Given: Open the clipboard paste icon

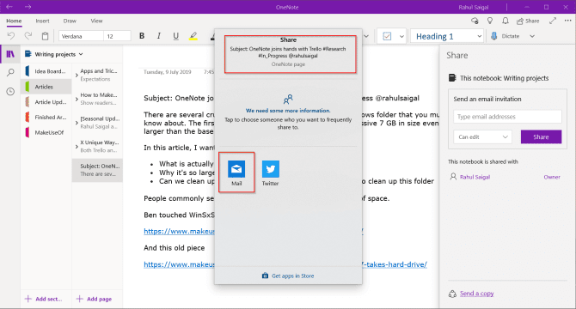Looking at the screenshot, I should point(45,36).
